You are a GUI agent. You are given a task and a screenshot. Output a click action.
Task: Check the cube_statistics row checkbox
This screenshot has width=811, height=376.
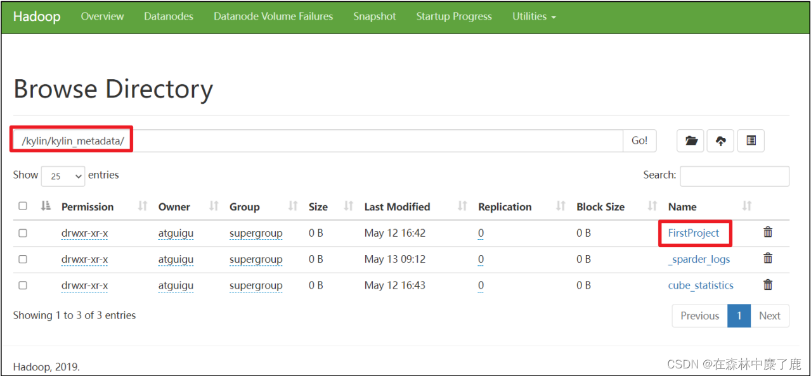[x=23, y=285]
